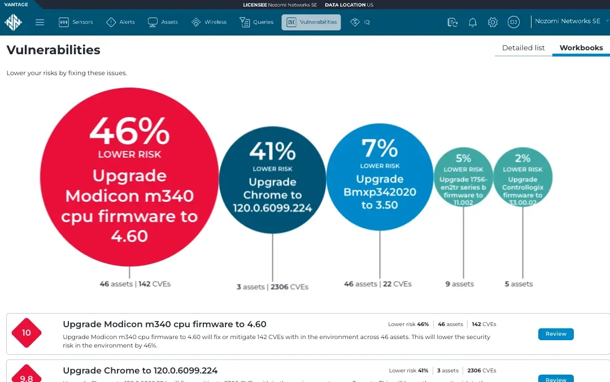This screenshot has height=382, width=610.
Task: Open the notifications bell
Action: tap(473, 22)
